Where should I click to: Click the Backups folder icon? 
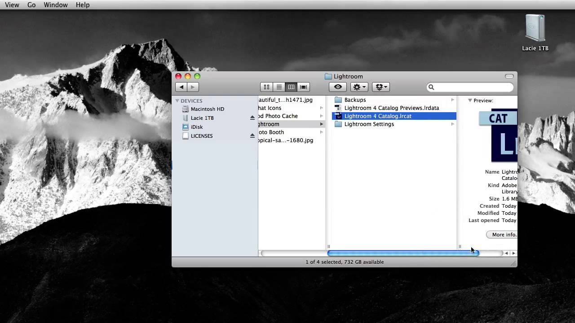pyautogui.click(x=338, y=100)
